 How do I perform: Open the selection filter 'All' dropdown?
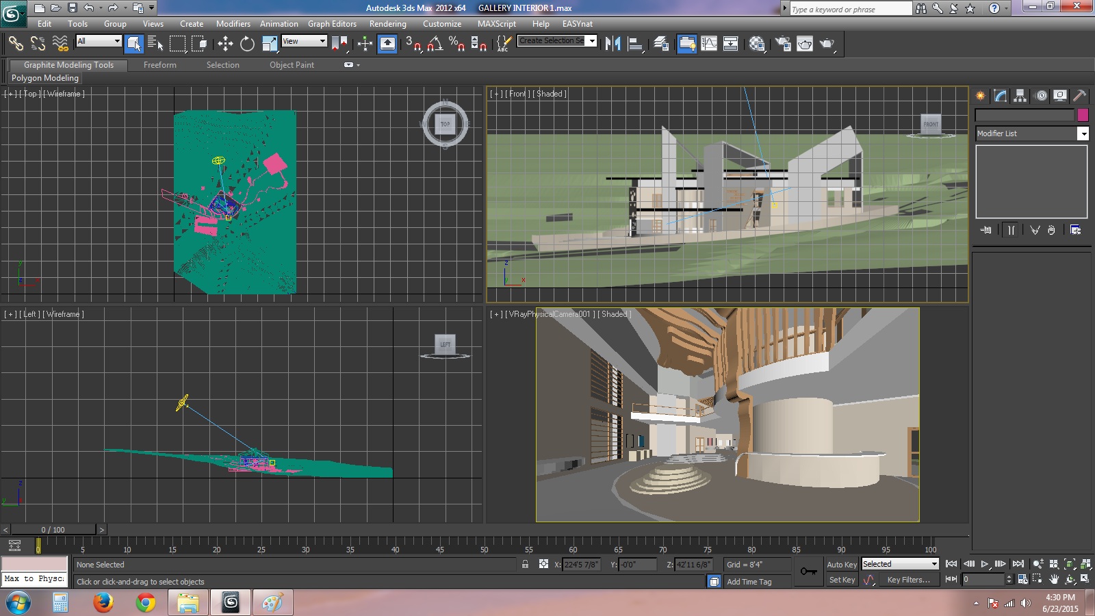(x=99, y=41)
